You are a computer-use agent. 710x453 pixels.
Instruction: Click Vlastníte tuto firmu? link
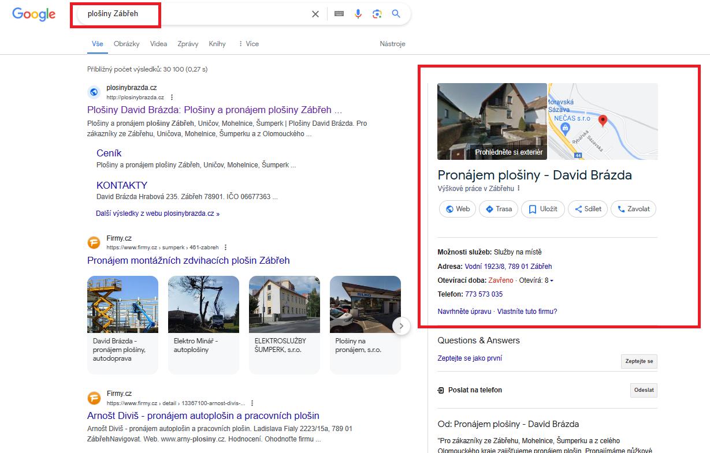(527, 312)
